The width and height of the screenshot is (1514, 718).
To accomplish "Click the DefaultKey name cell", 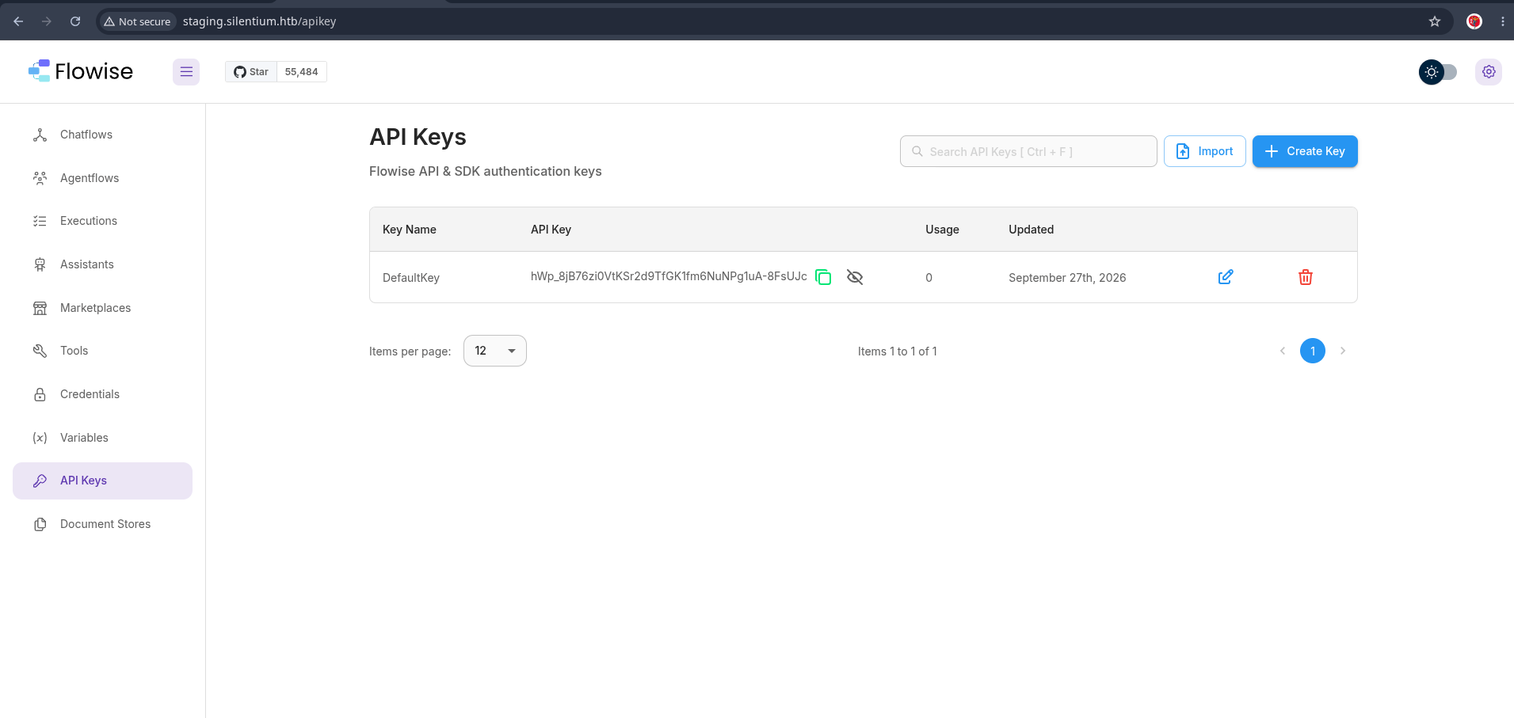I will click(x=411, y=278).
